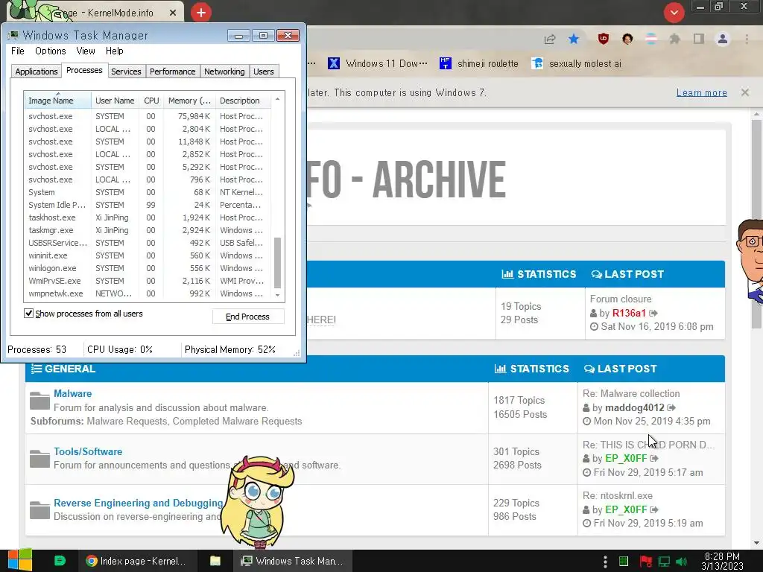Open the maddog4012 user profile link
Screen dimensions: 763x572
pos(635,407)
